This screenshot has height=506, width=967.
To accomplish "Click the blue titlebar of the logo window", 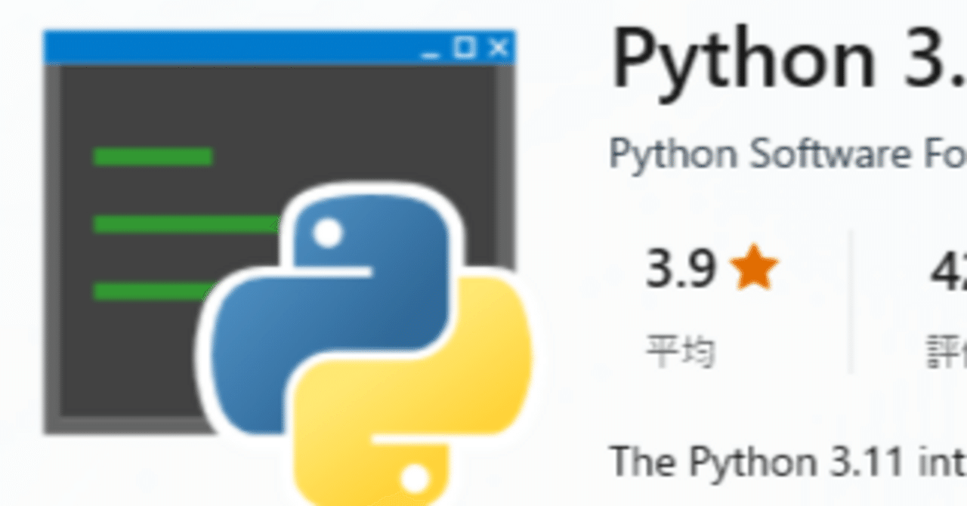I will pos(227,47).
